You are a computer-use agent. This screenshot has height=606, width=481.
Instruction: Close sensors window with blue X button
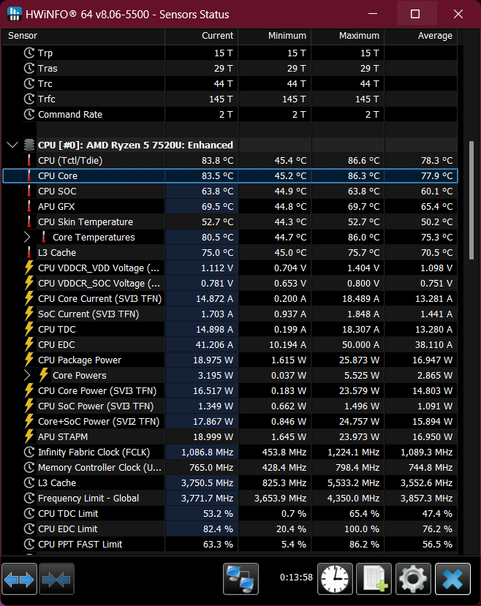pyautogui.click(x=452, y=579)
